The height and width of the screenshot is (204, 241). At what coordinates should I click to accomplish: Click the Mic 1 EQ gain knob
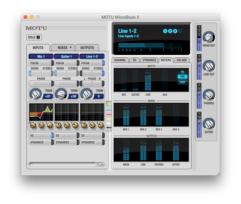33,125
